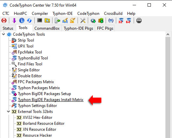Switch to the CommandBox tab
Image resolution: width=172 pixels, height=138 pixels.
click(47, 28)
